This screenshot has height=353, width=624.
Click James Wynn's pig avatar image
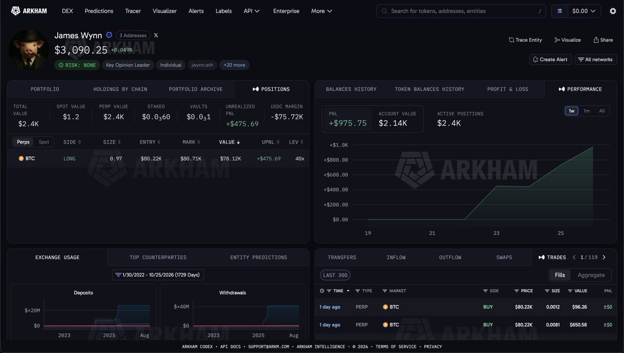29,50
